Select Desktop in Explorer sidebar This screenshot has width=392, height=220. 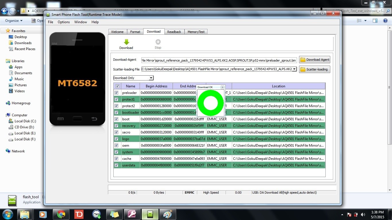pyautogui.click(x=21, y=37)
